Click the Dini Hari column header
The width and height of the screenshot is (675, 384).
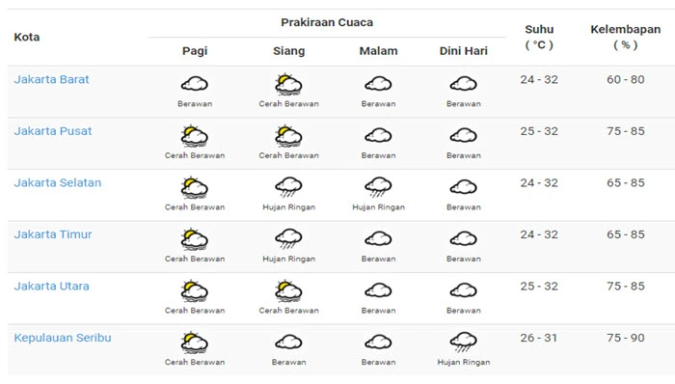[463, 51]
